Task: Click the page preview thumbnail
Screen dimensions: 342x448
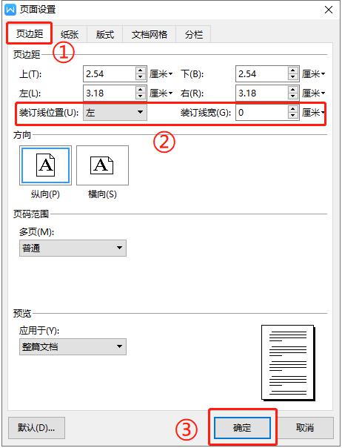Action: [288, 362]
